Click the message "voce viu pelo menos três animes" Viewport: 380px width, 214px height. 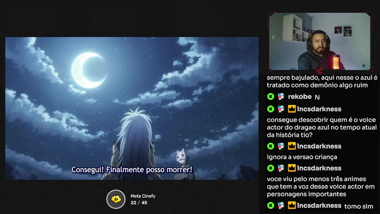(321, 187)
